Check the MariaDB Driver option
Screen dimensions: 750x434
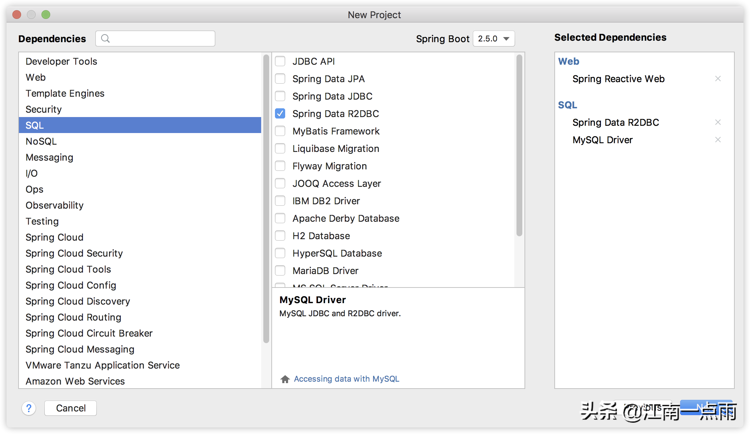pos(280,270)
